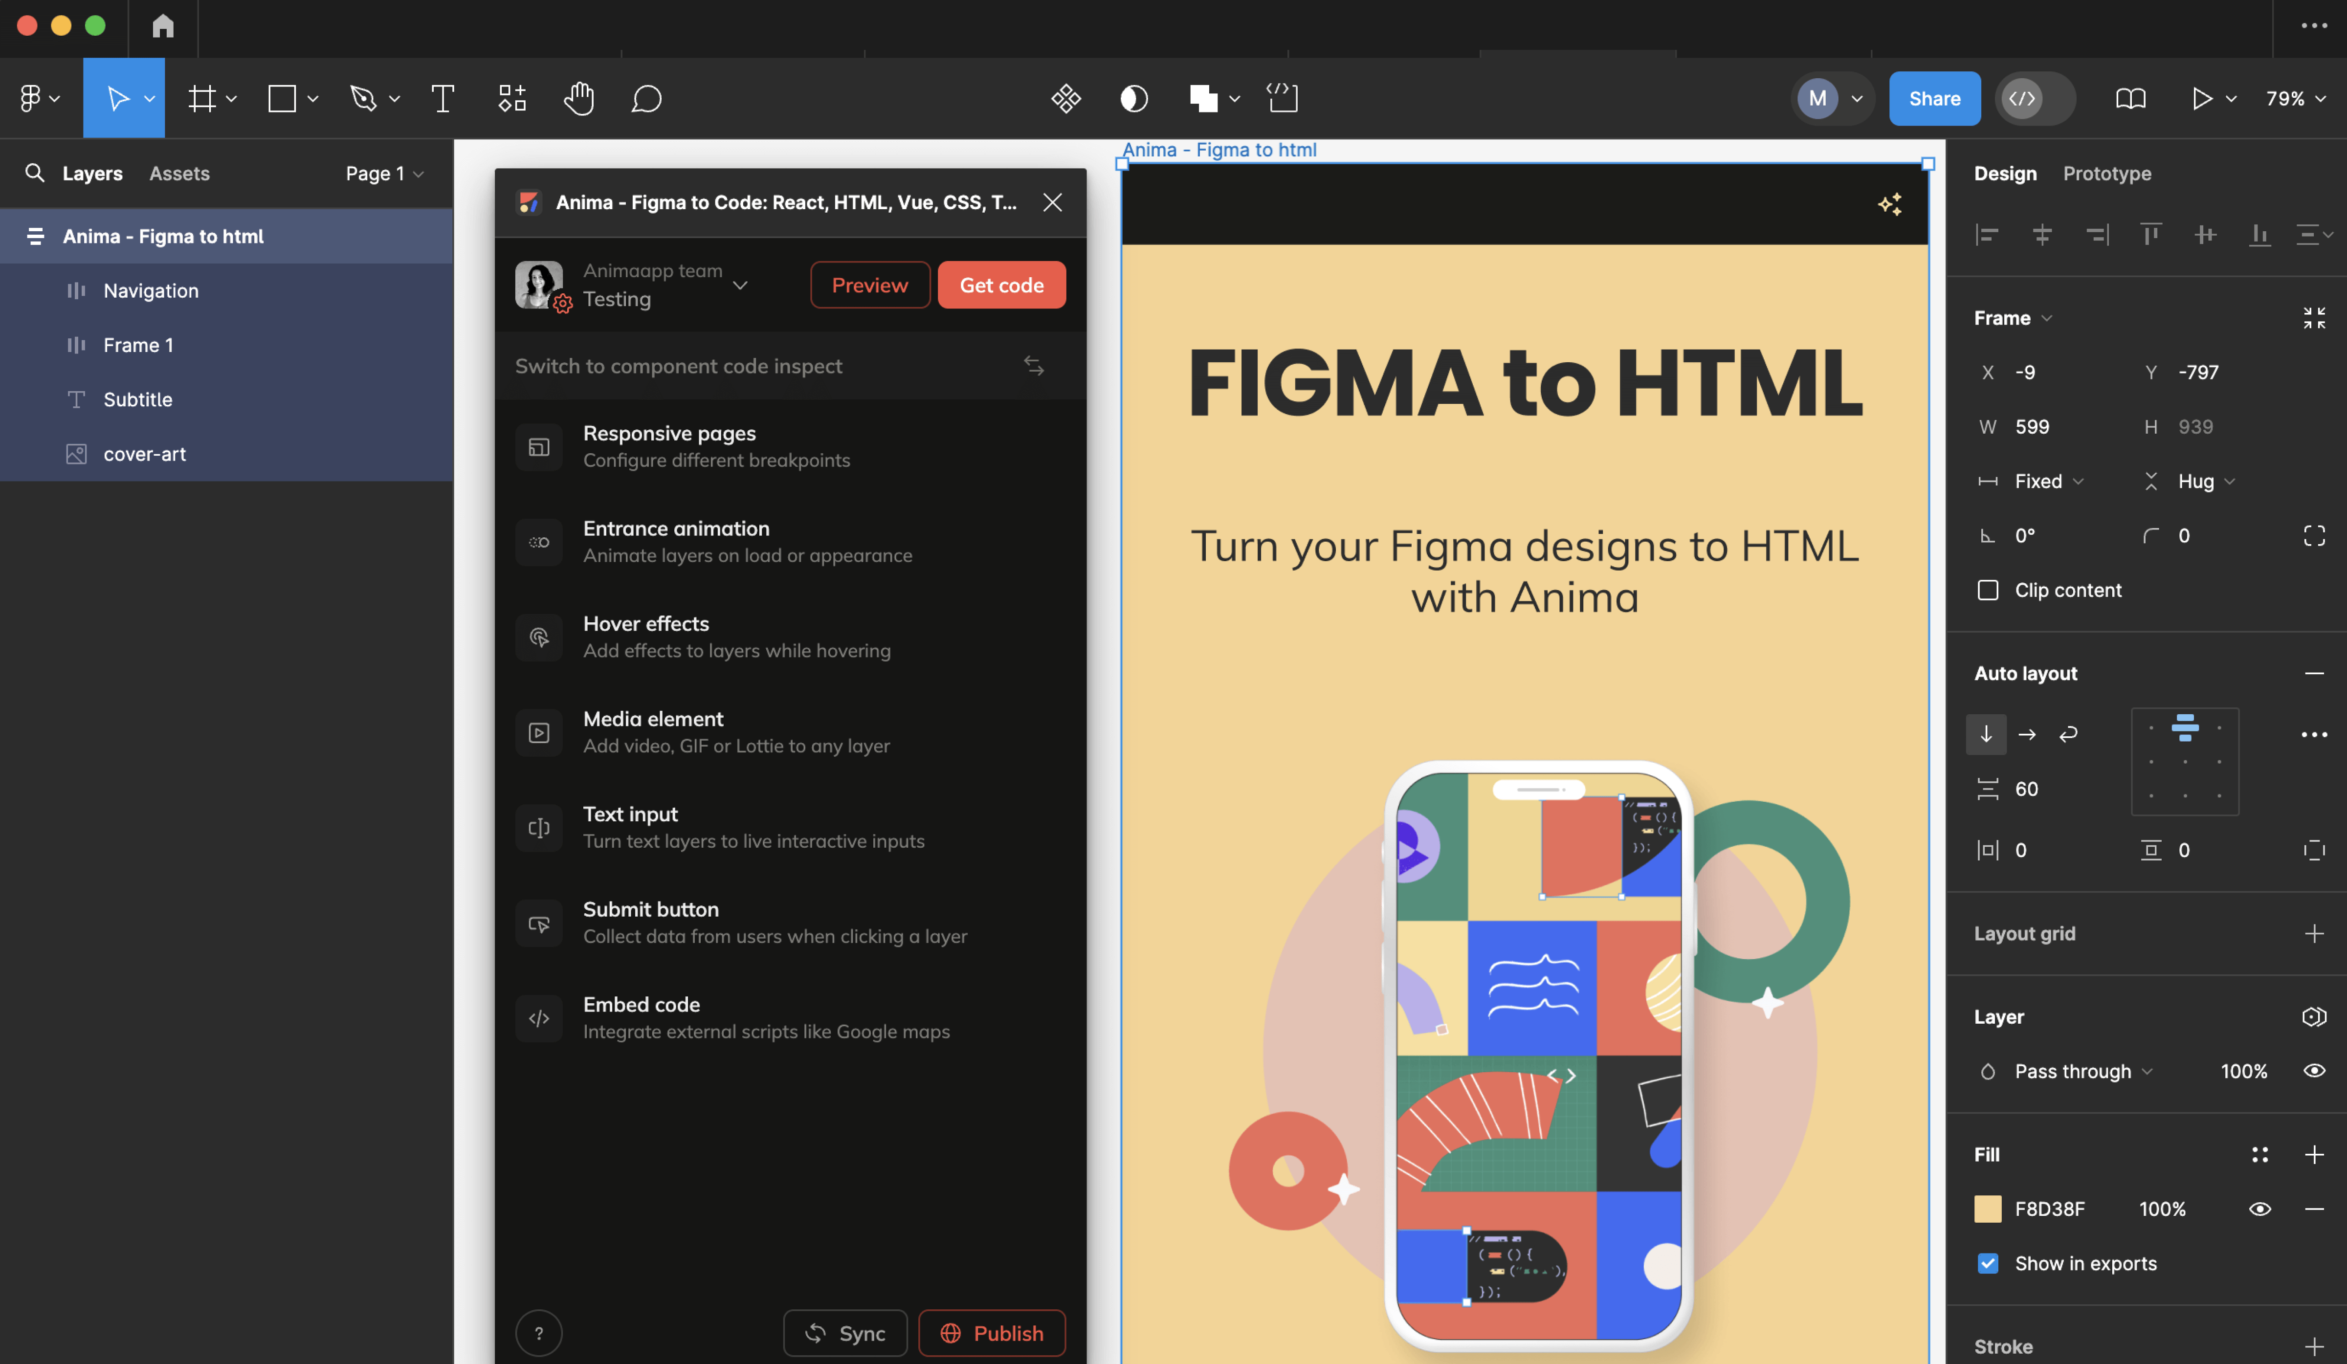Uncheck Show in exports
Screen dimensions: 2347x1364
(1989, 1263)
